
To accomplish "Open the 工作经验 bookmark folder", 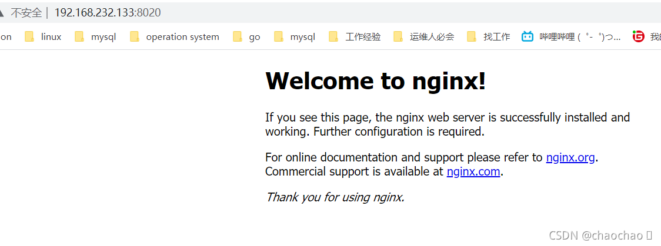I will (x=355, y=37).
